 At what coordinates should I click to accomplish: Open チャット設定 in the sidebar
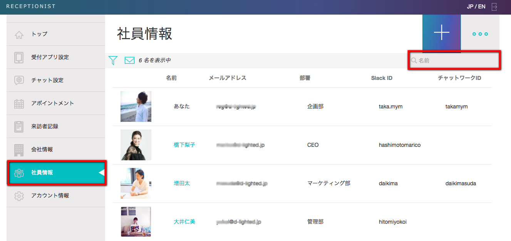click(x=47, y=80)
